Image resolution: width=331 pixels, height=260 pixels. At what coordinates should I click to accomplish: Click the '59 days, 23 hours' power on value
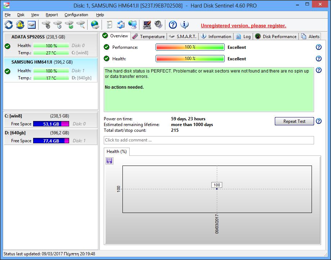[x=188, y=119]
